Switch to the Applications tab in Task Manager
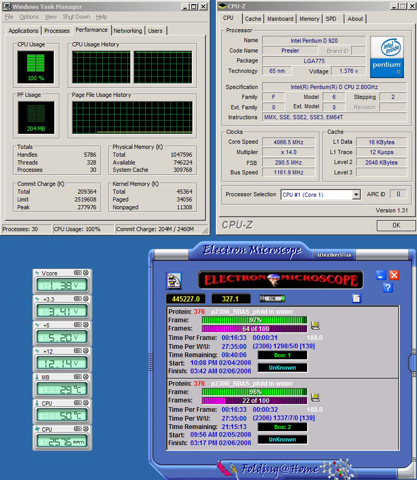Image resolution: width=417 pixels, height=480 pixels. (23, 31)
